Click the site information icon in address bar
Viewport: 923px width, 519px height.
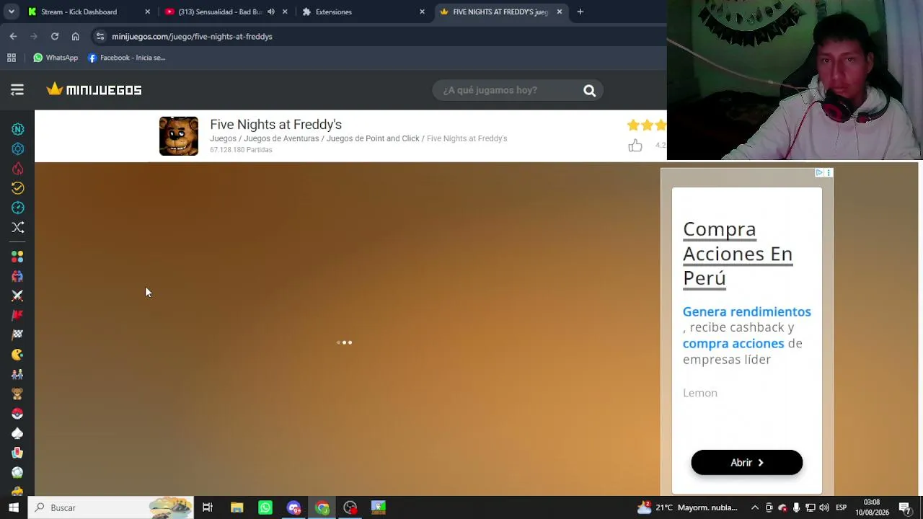point(100,36)
